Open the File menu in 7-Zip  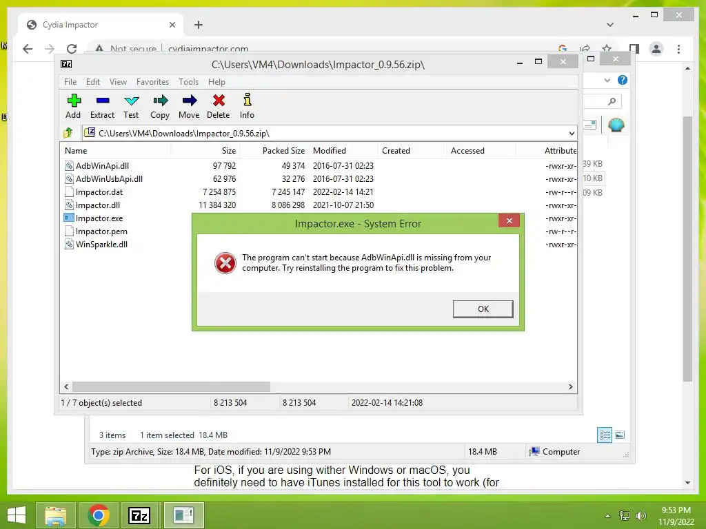pyautogui.click(x=70, y=82)
